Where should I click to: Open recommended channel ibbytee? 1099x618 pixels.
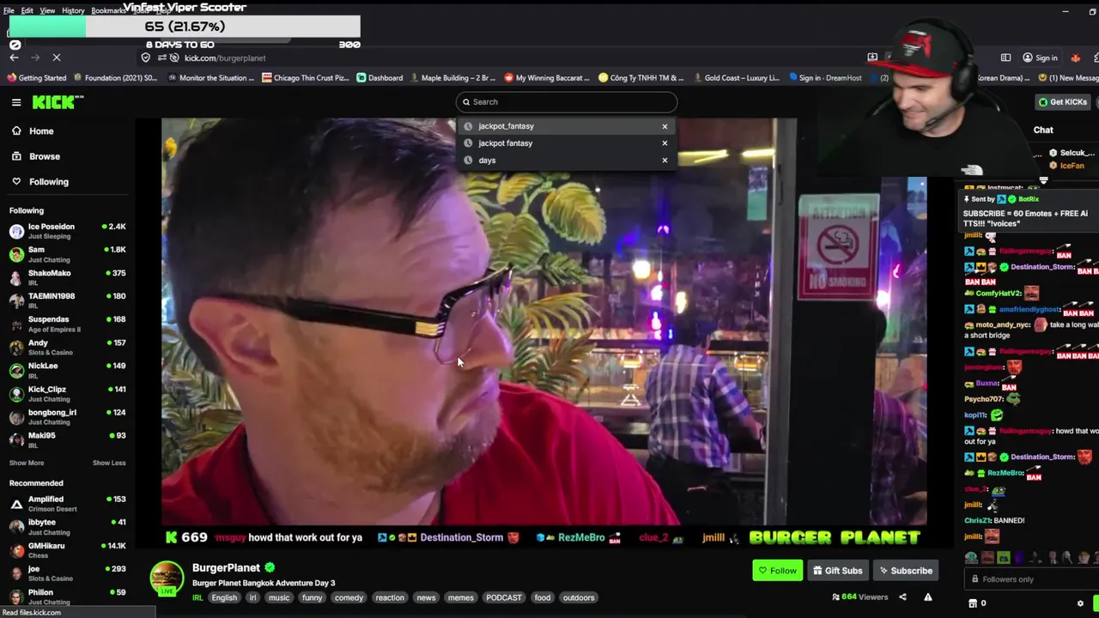coord(67,526)
